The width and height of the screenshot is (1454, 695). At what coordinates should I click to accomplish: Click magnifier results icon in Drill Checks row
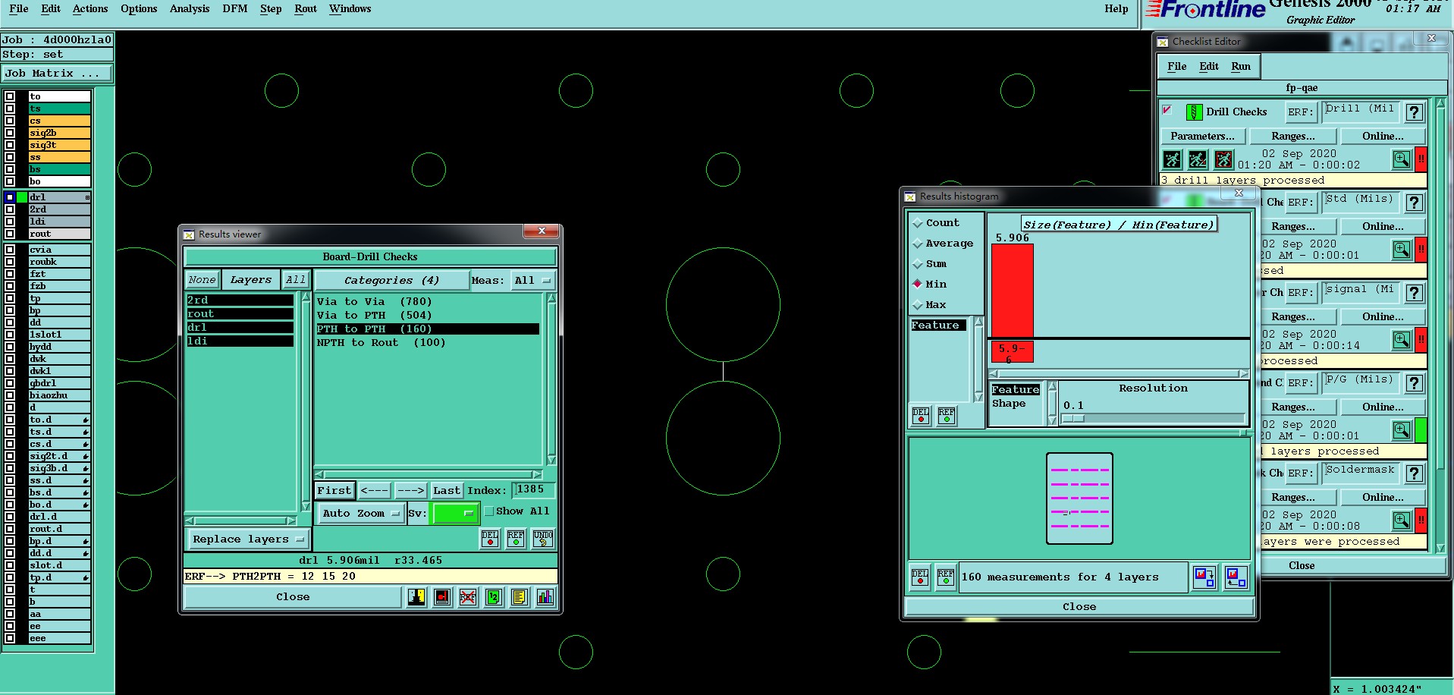pyautogui.click(x=1402, y=159)
